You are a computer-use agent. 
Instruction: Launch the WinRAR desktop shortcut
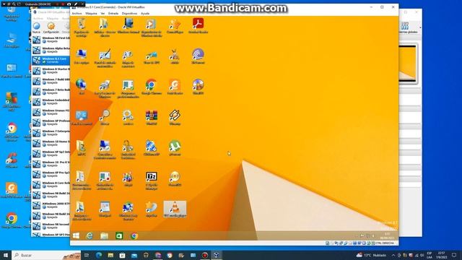coord(151,117)
